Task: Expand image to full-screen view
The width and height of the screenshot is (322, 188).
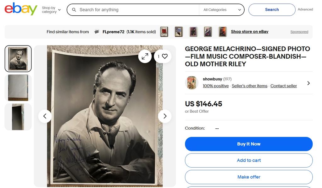Action: click(x=145, y=56)
